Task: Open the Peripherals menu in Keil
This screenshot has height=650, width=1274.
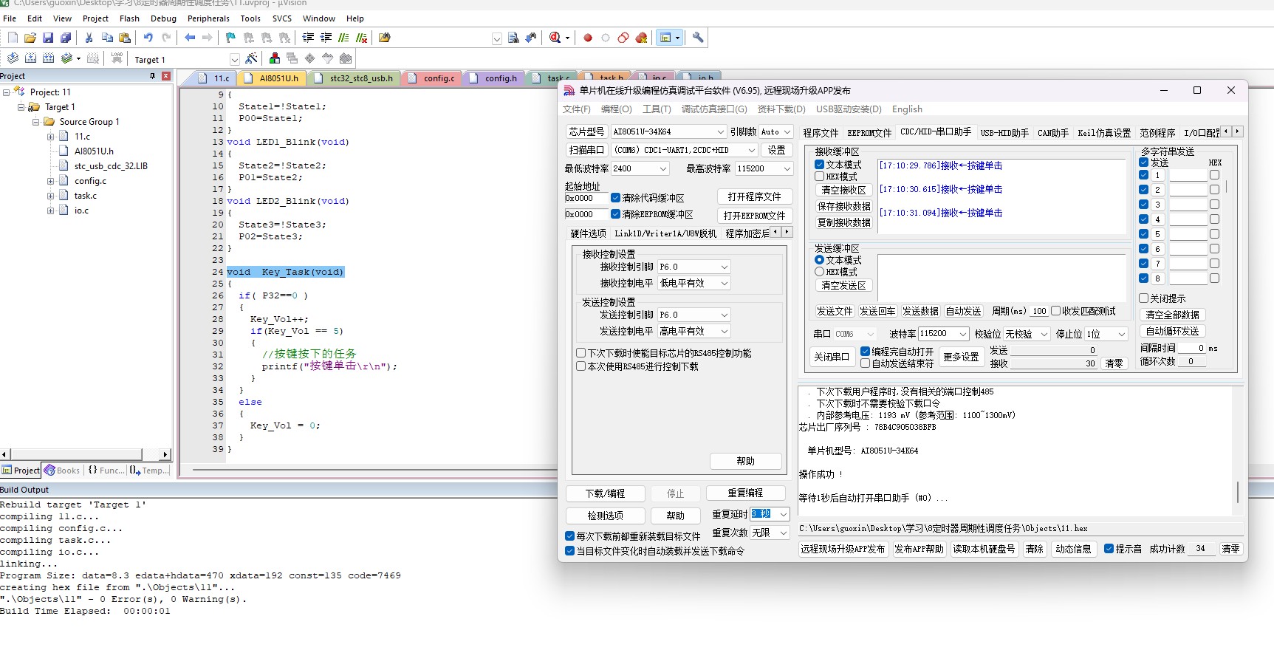Action: point(208,18)
